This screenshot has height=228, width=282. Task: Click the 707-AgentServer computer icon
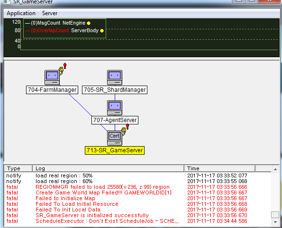point(115,108)
